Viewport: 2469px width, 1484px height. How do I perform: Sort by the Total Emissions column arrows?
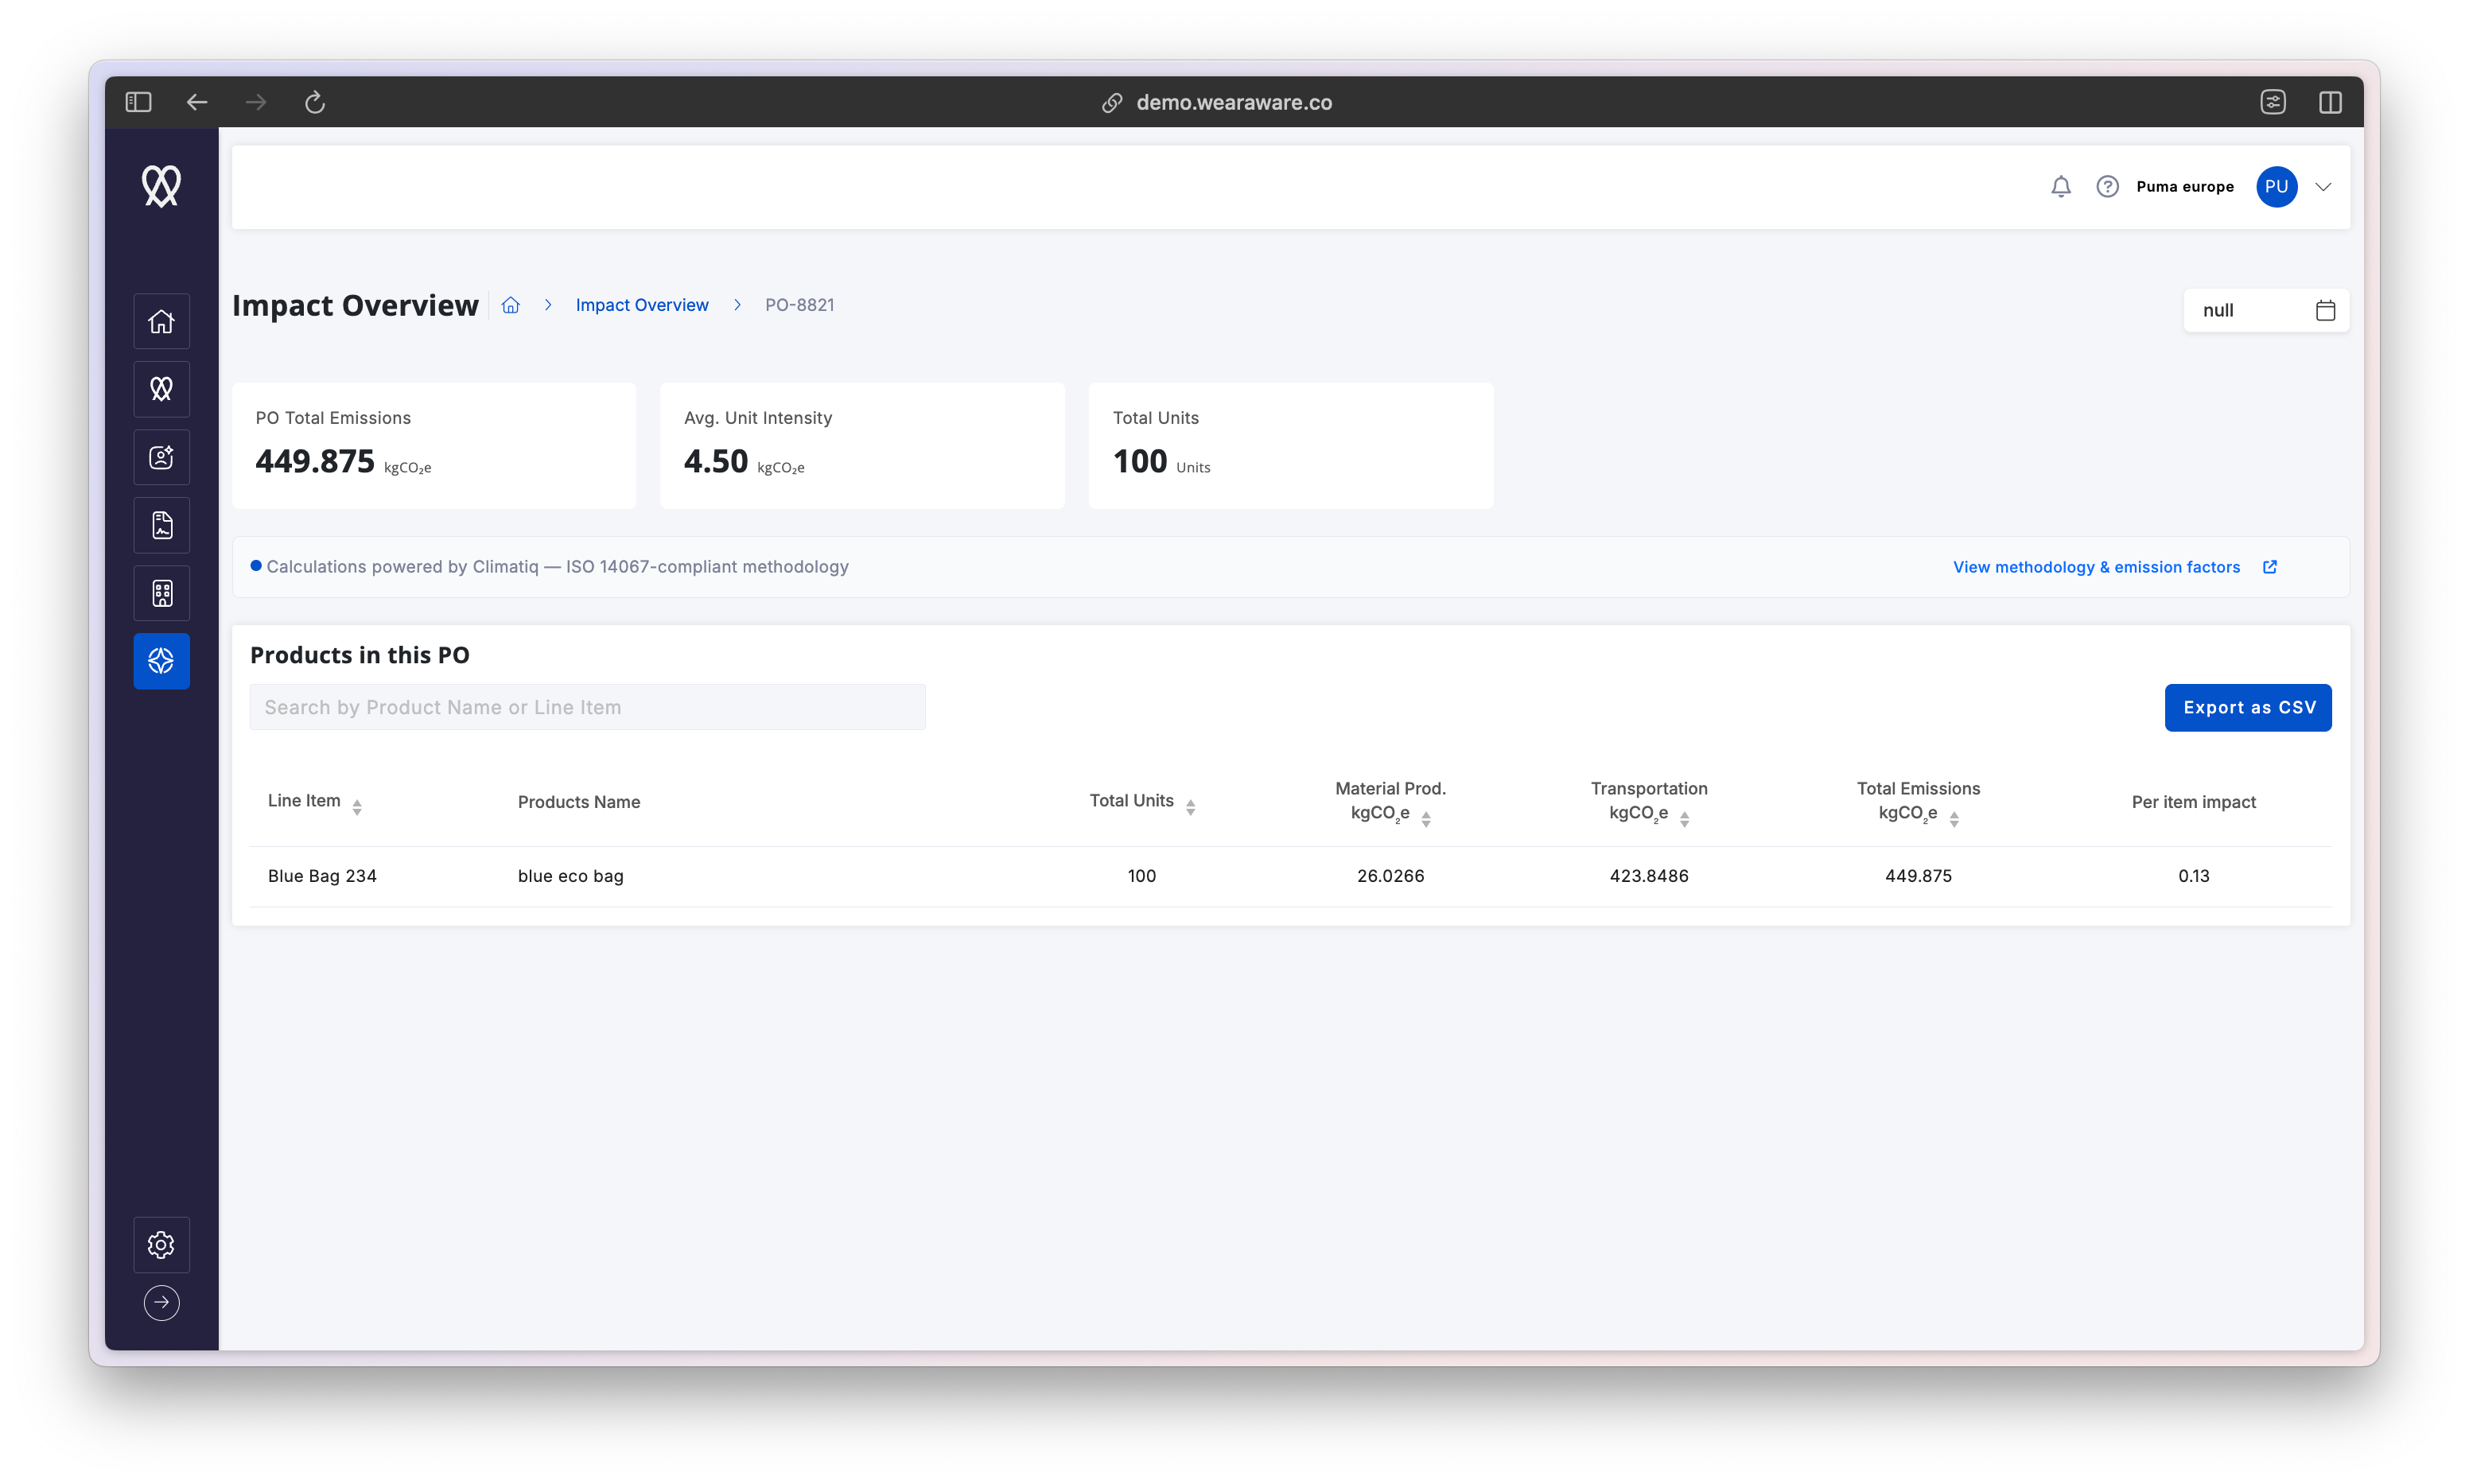tap(1953, 819)
